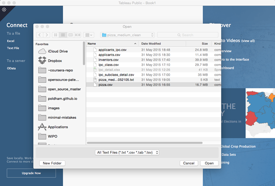Viewport: 275px width, 186px height.
Task: Switch to column view in file dialog
Action: click(x=71, y=35)
